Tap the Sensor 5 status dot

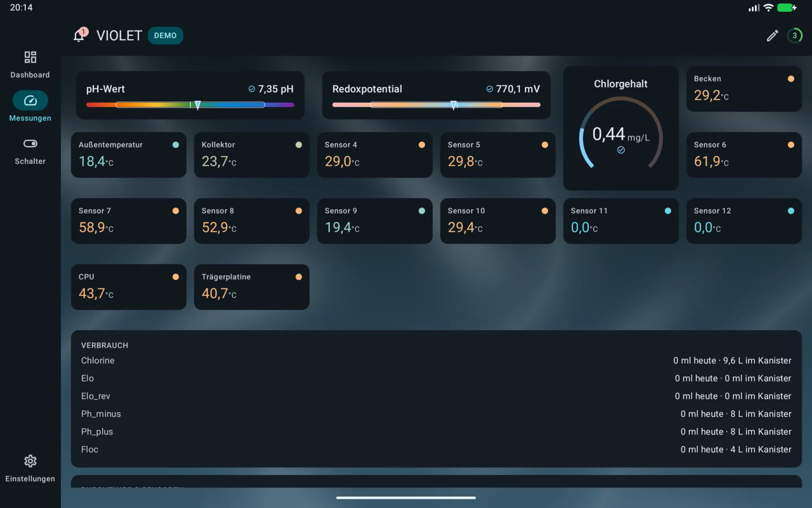(545, 145)
